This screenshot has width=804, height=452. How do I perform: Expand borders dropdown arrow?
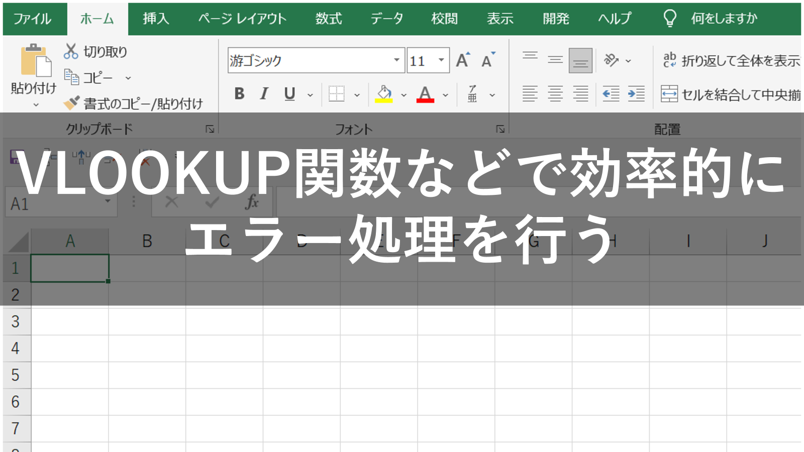357,94
